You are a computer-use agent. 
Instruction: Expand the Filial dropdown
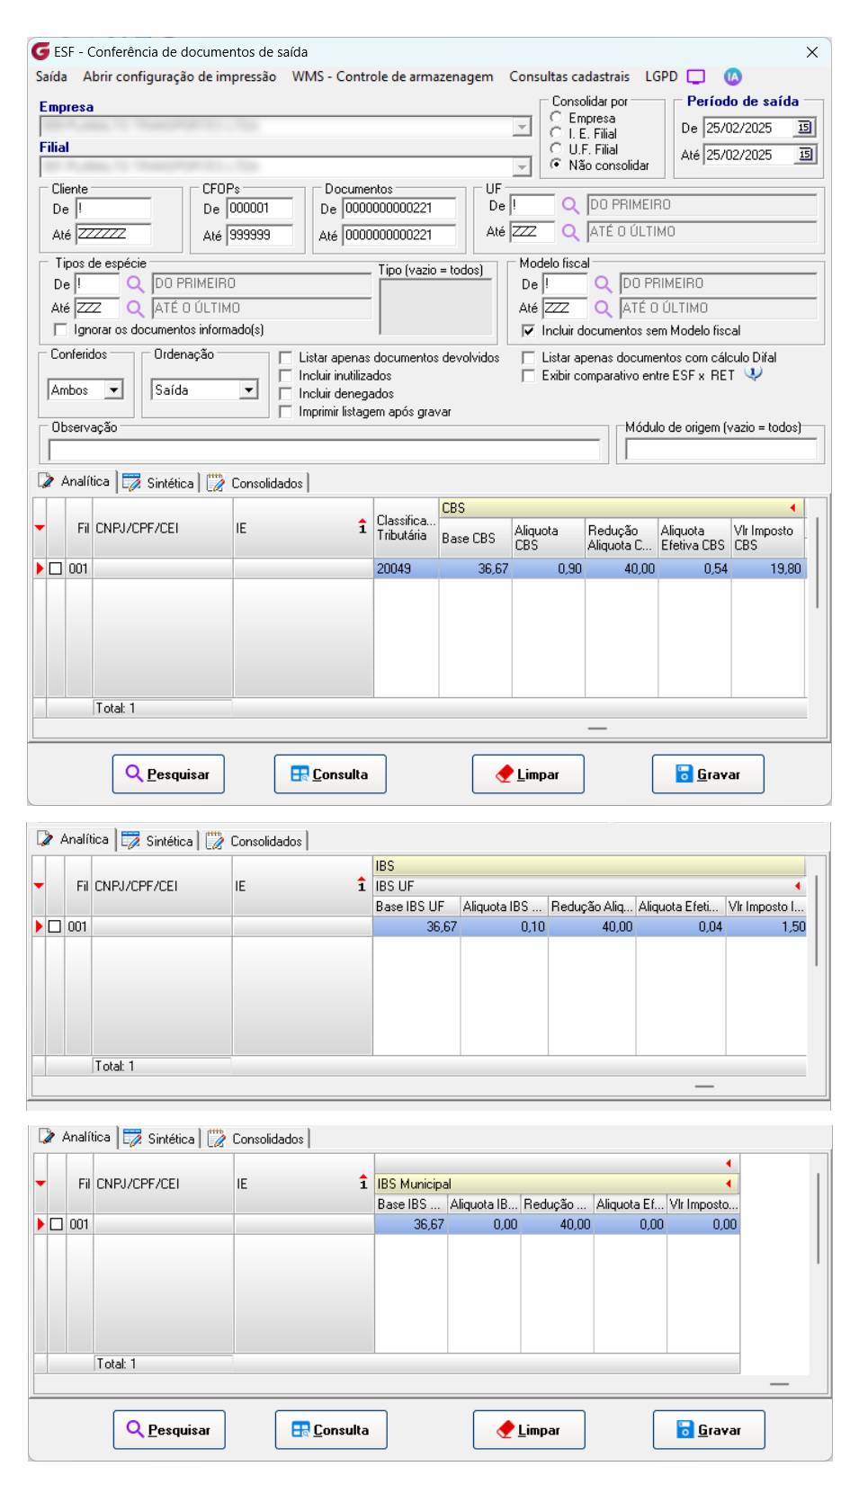pos(523,166)
